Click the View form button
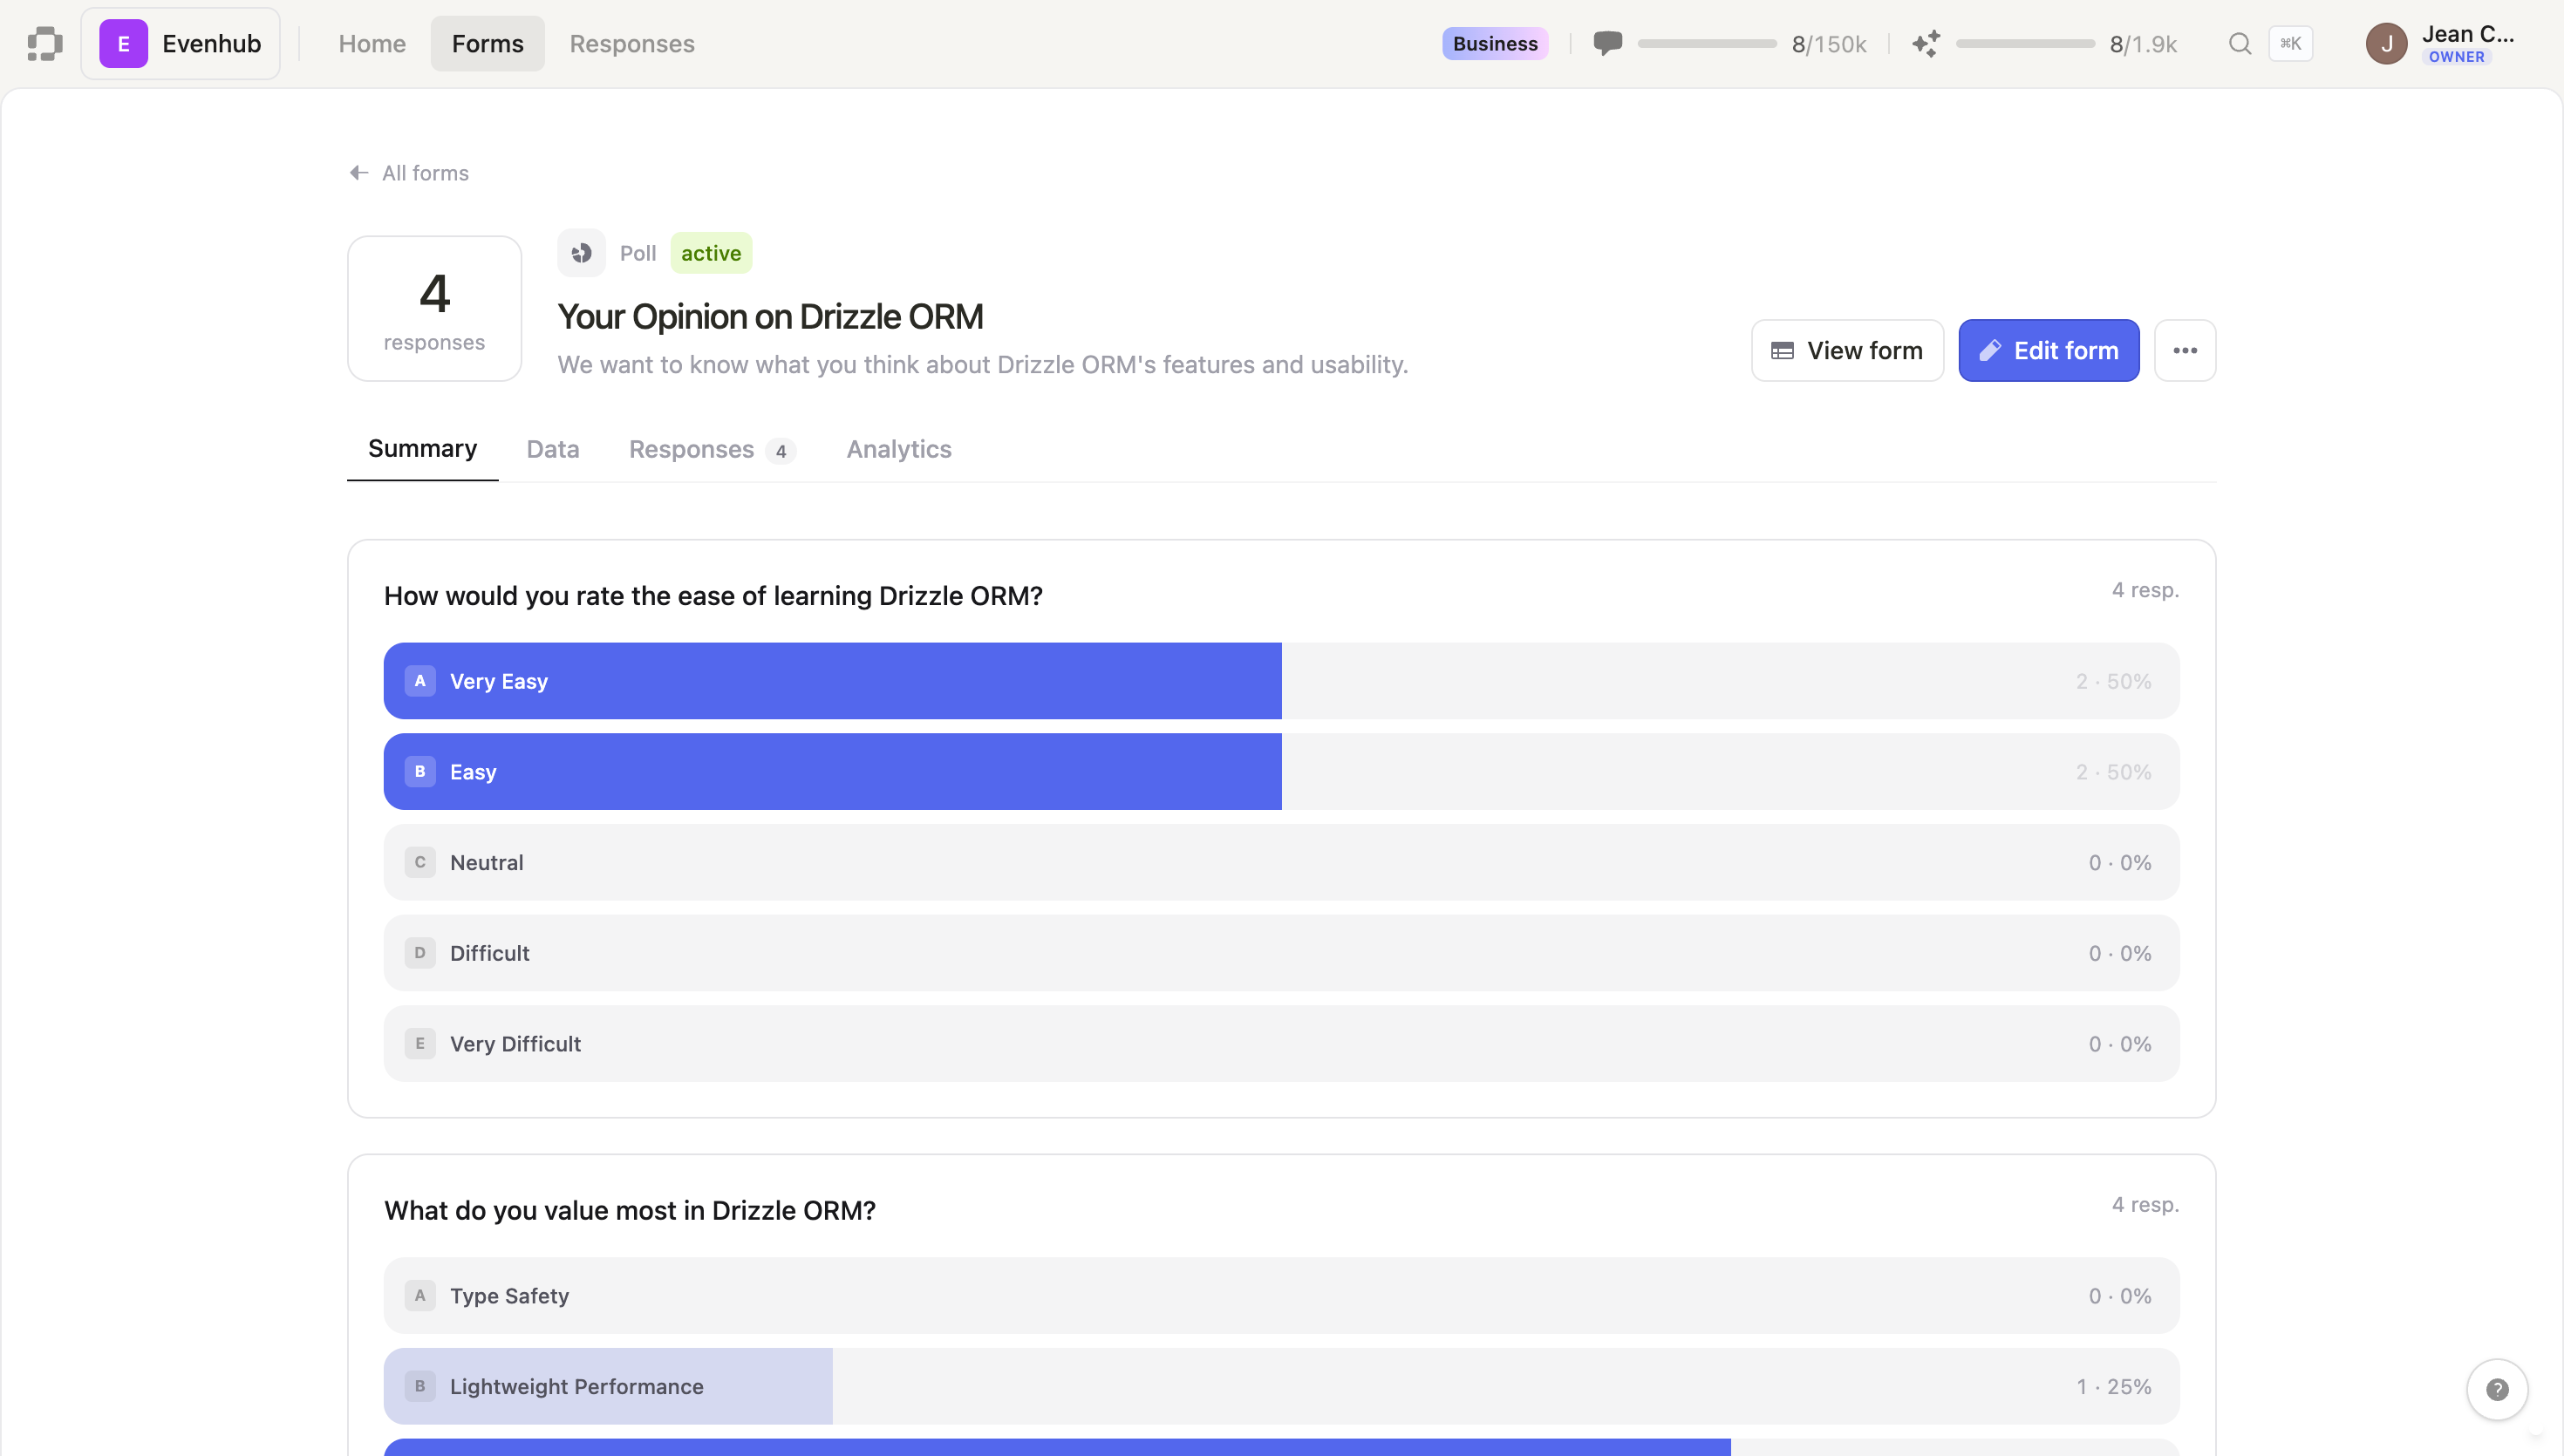 (1847, 351)
